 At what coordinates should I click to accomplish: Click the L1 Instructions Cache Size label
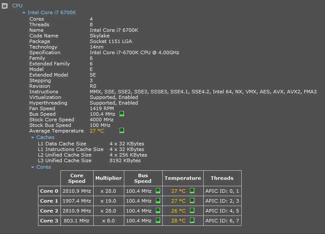pyautogui.click(x=71, y=149)
